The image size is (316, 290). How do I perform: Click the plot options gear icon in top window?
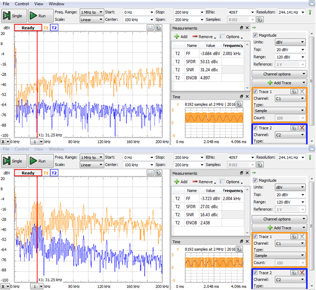(x=159, y=28)
